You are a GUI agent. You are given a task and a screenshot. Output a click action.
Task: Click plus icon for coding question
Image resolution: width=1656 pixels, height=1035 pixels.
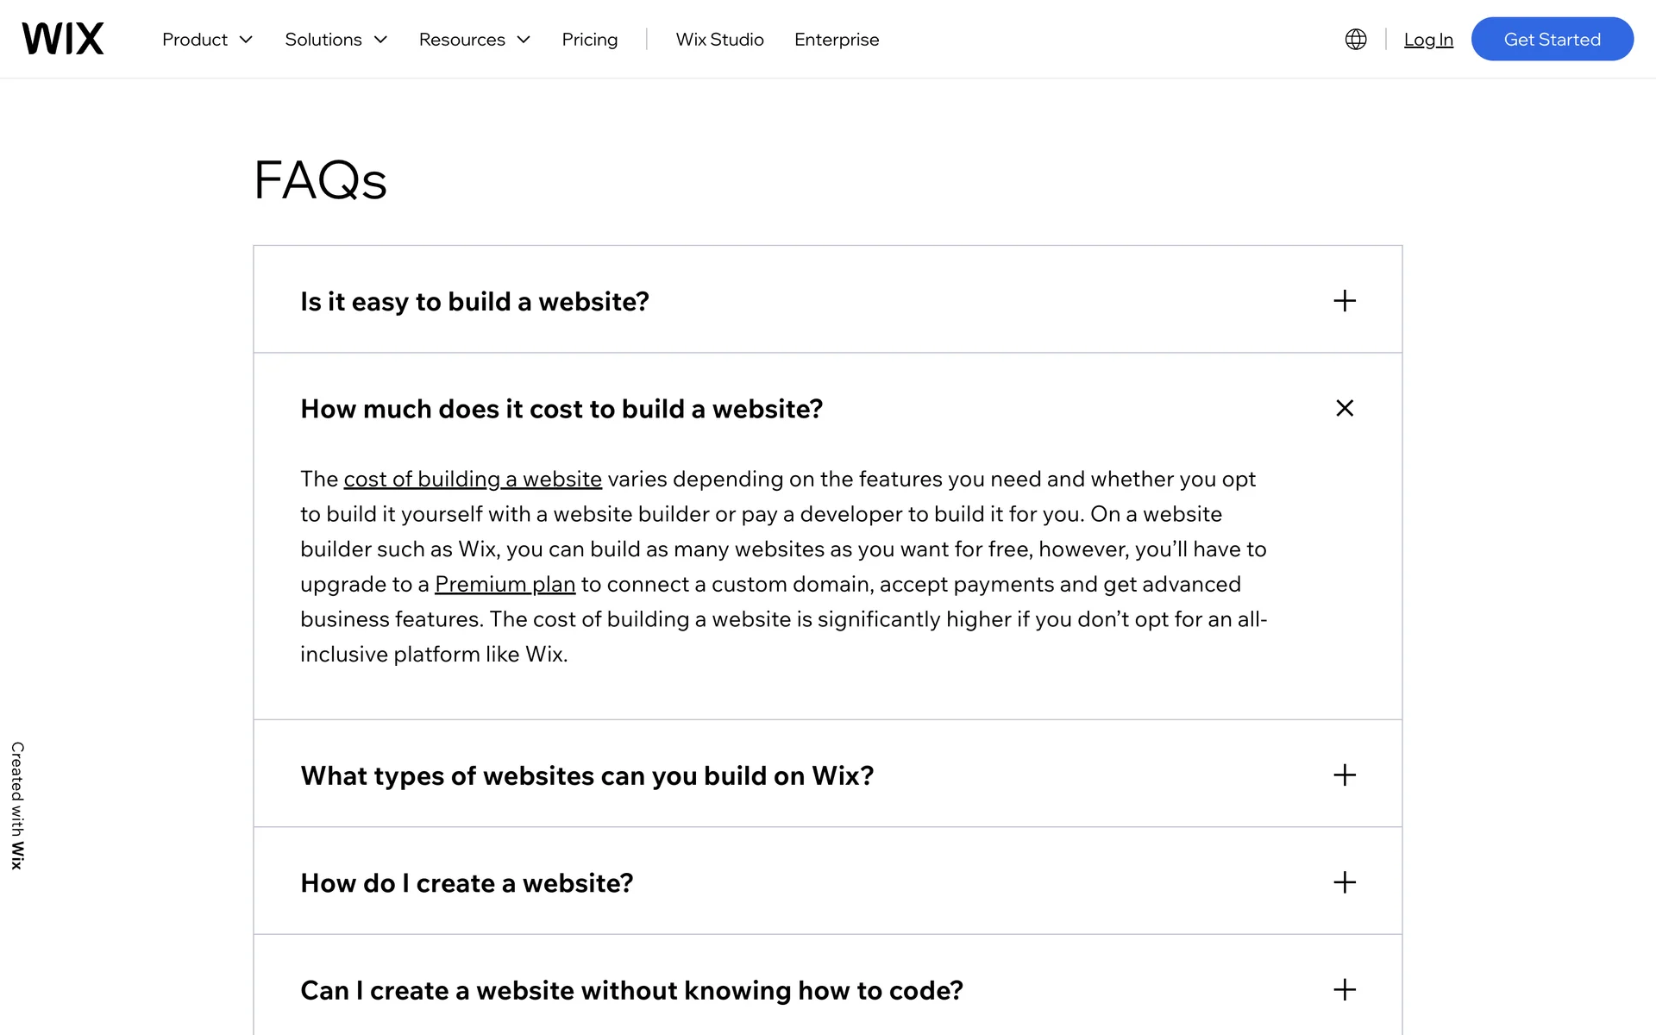click(1344, 989)
